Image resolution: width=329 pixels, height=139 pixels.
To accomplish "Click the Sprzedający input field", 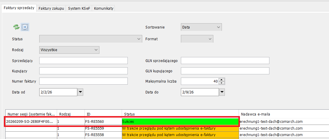I will tap(84, 61).
